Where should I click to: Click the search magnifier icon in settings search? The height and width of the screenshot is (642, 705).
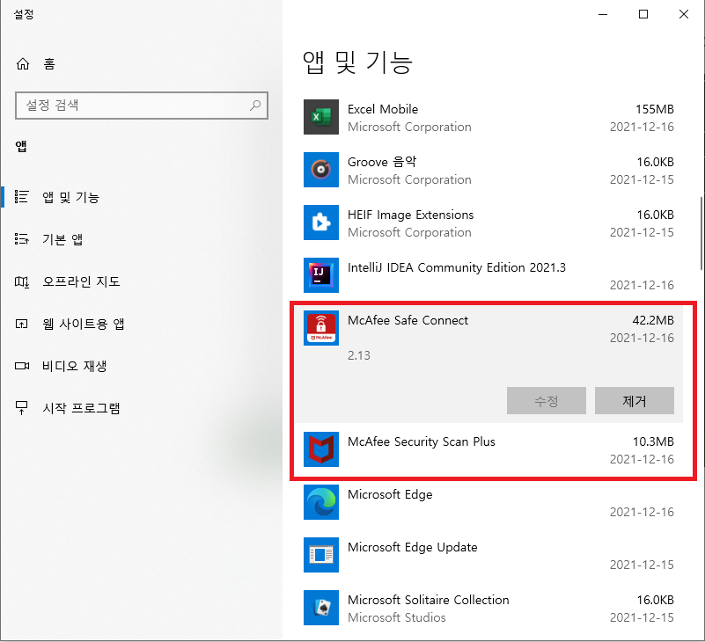tap(255, 106)
